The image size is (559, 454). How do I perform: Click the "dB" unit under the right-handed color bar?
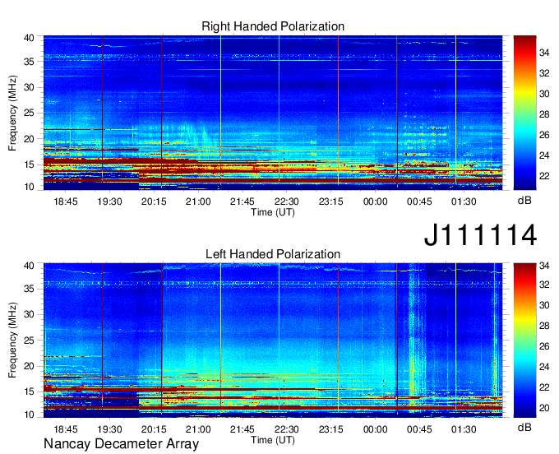524,201
